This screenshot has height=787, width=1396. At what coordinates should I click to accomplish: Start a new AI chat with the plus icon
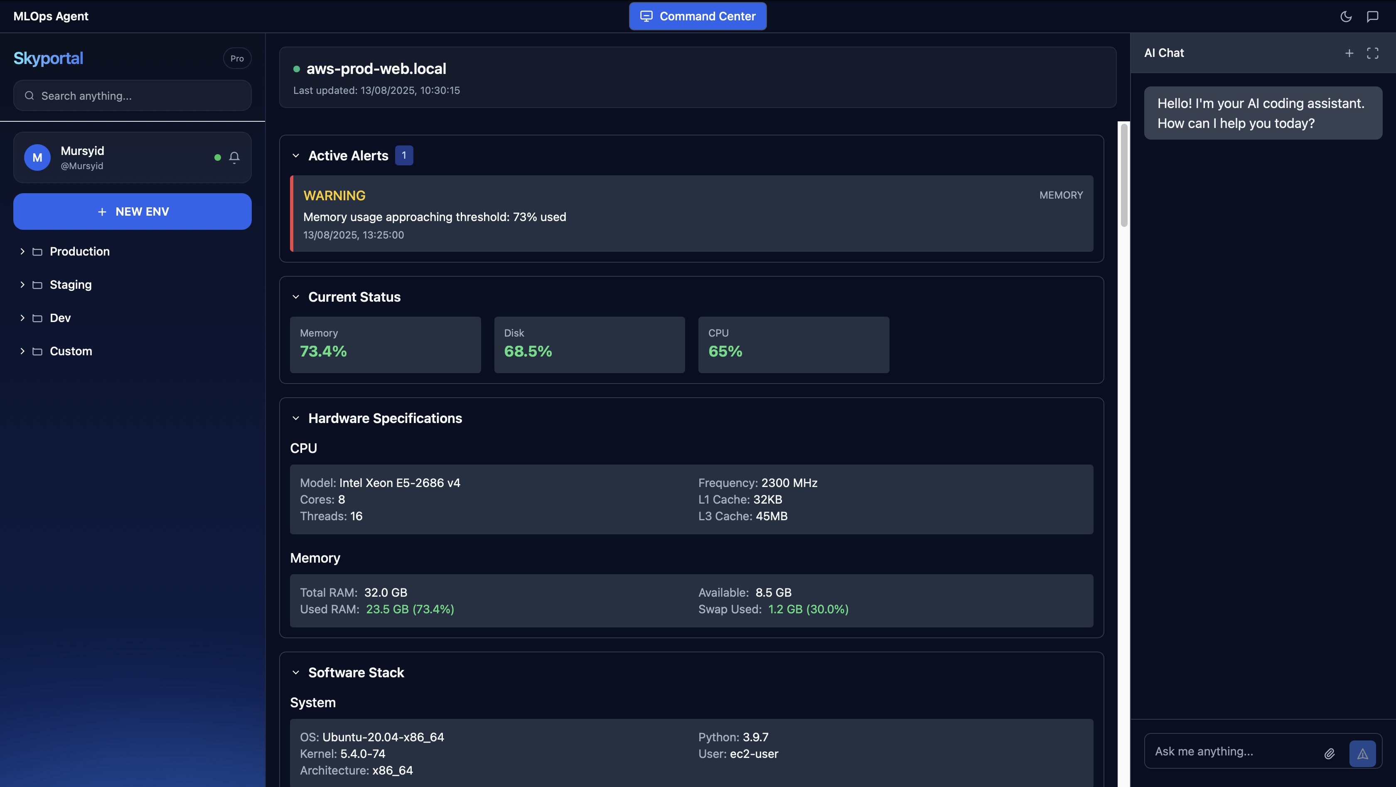pyautogui.click(x=1349, y=53)
